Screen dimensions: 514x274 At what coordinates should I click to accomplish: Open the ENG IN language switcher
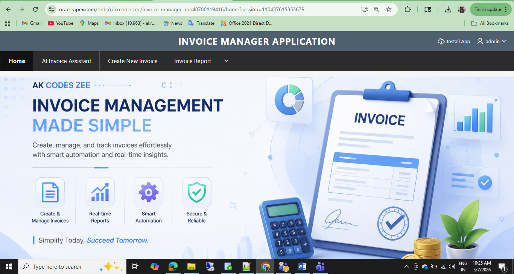463,266
